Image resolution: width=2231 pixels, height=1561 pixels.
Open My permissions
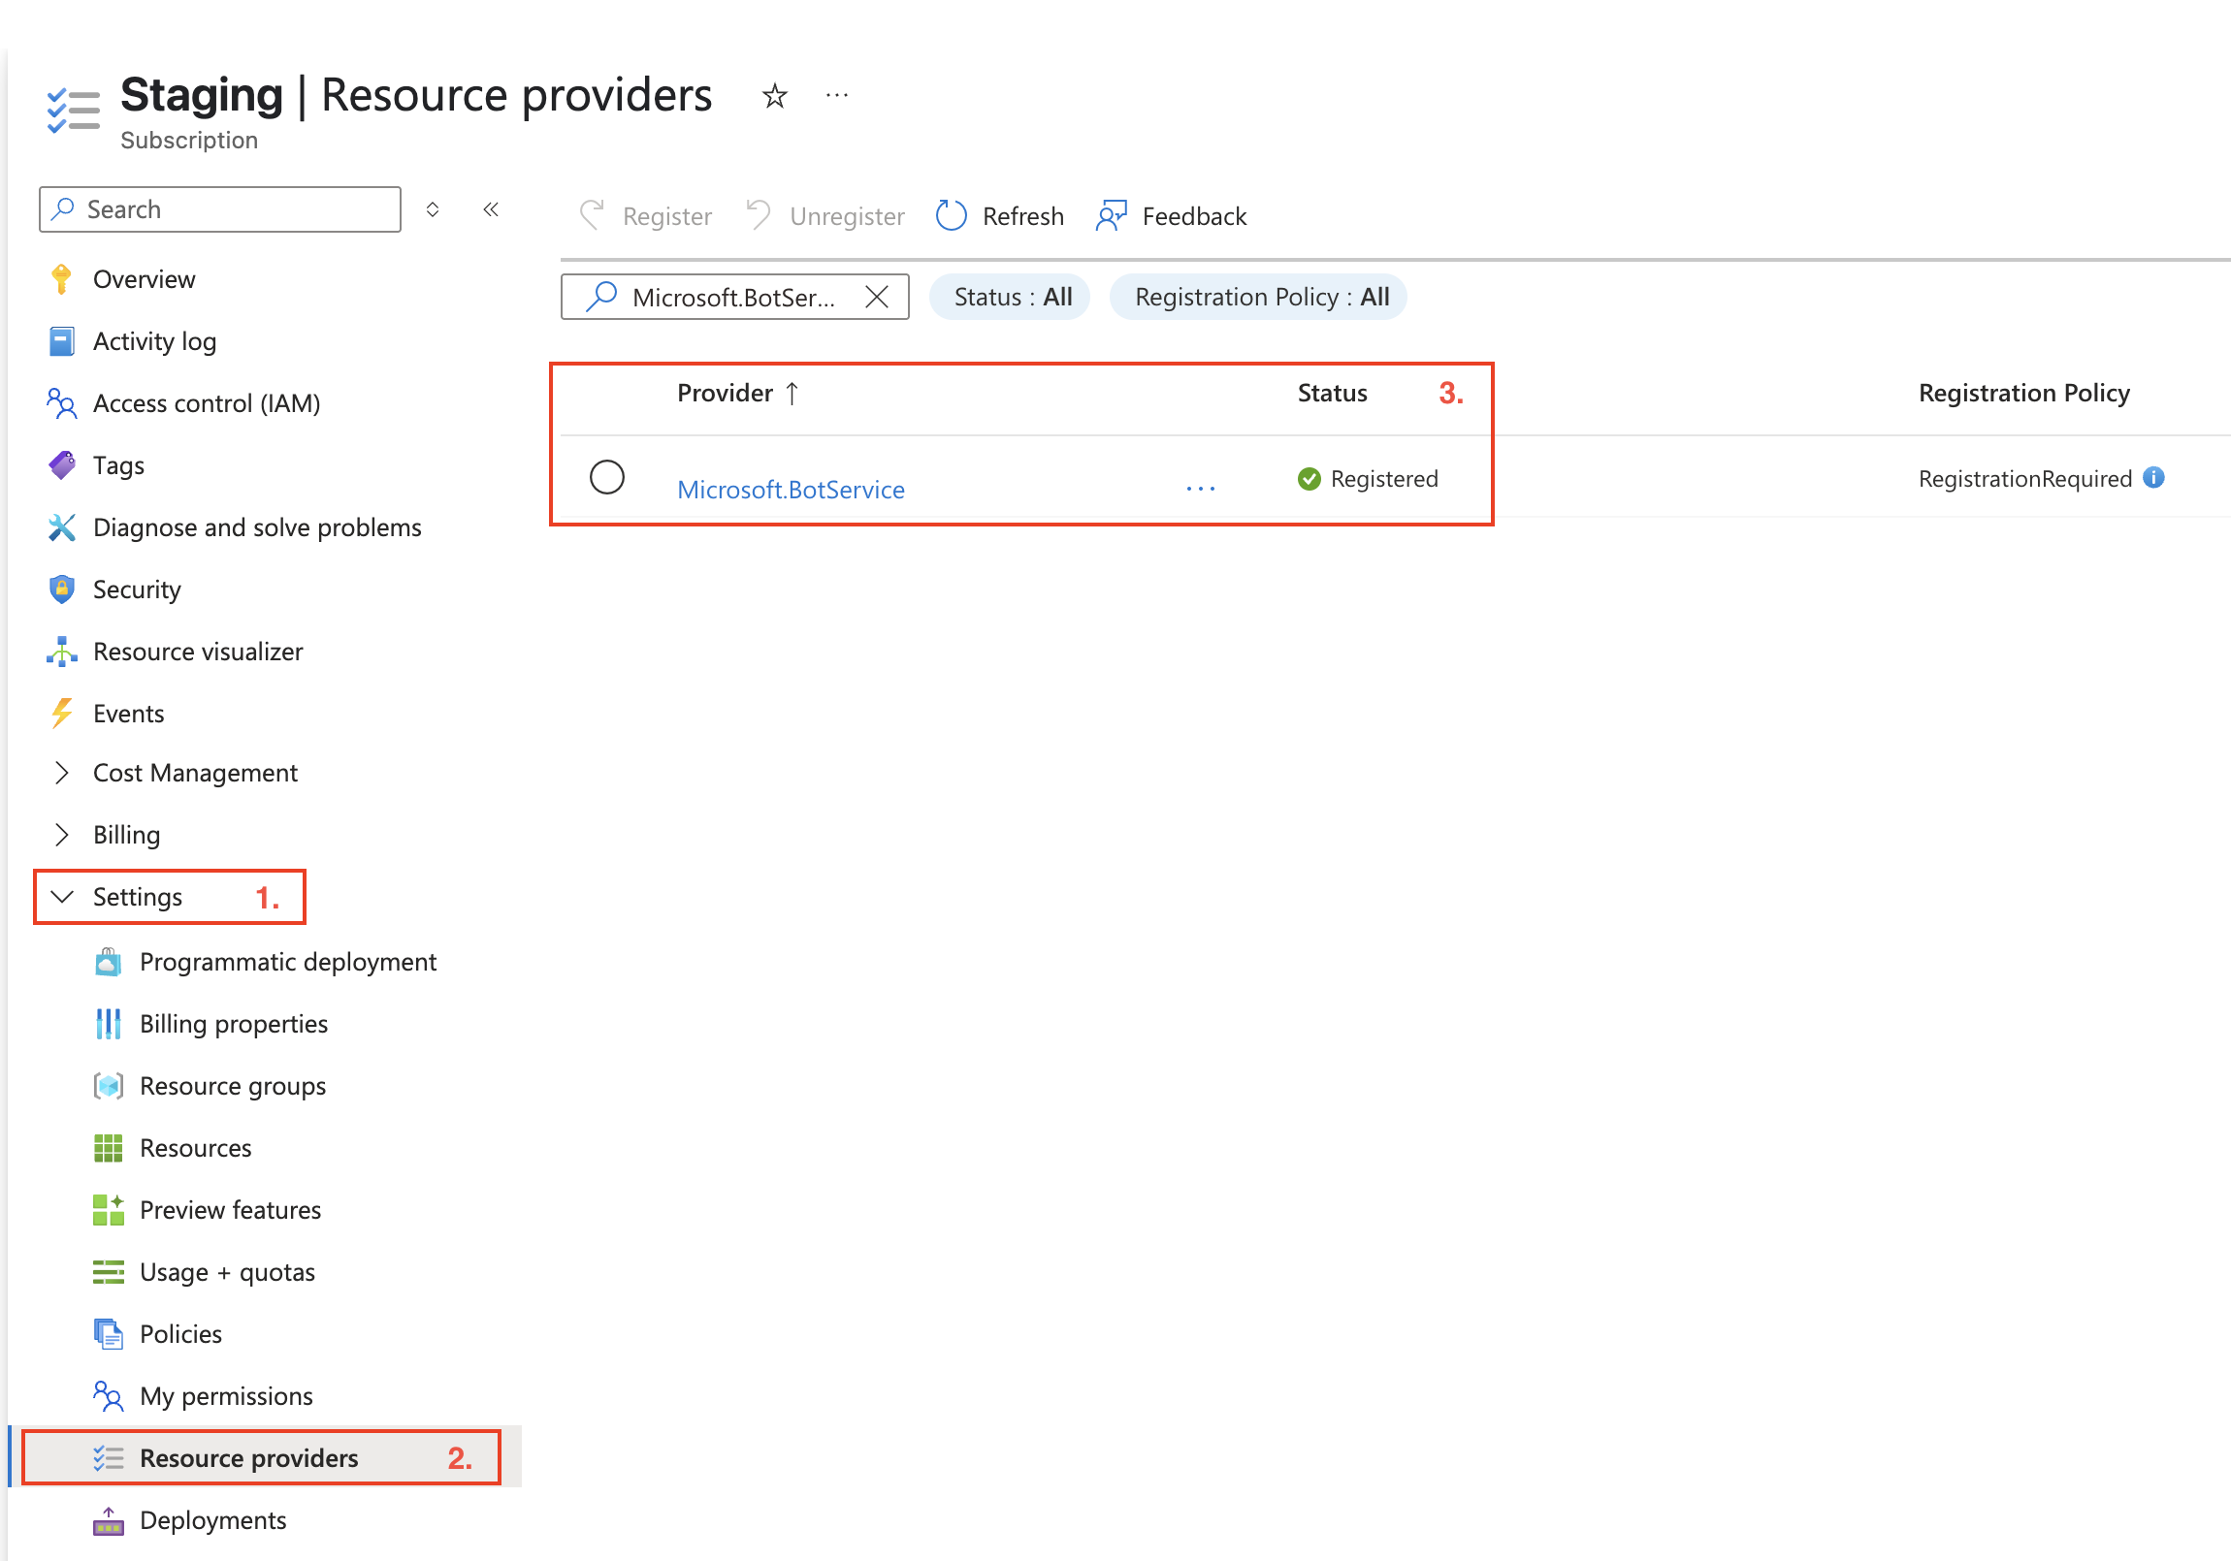[226, 1397]
